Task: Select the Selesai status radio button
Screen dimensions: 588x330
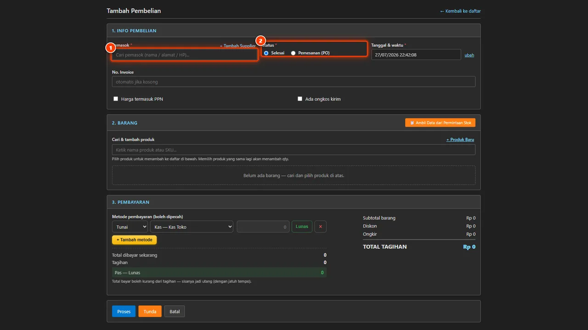Action: 266,53
